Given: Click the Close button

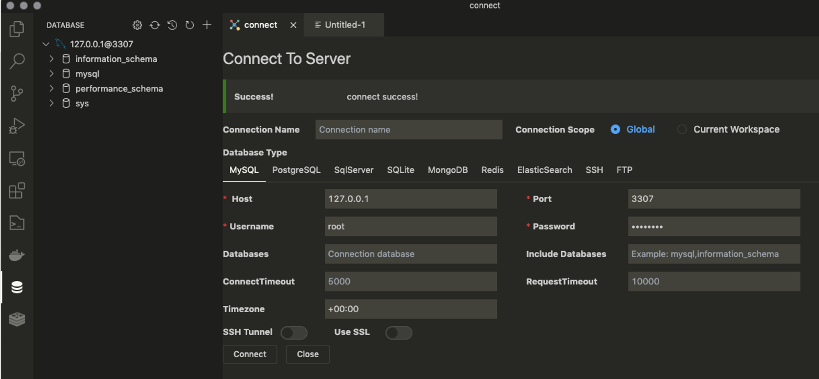Looking at the screenshot, I should pyautogui.click(x=308, y=354).
